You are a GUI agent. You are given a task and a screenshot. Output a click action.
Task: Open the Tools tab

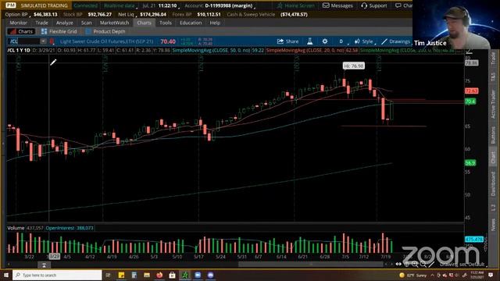(x=166, y=23)
